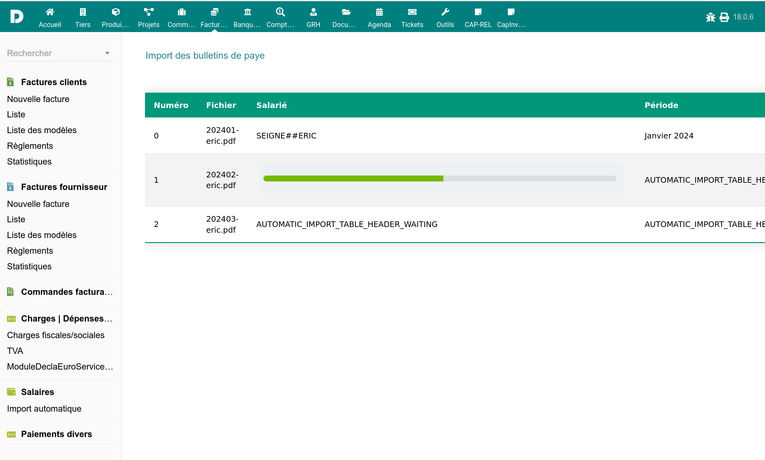Image resolution: width=765 pixels, height=460 pixels.
Task: Click the printer icon
Action: point(724,17)
